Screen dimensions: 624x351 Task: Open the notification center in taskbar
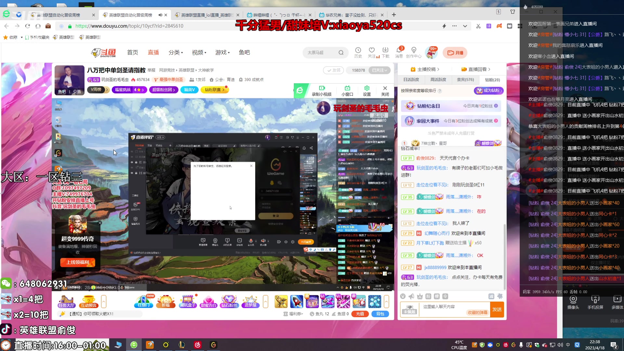click(x=614, y=345)
